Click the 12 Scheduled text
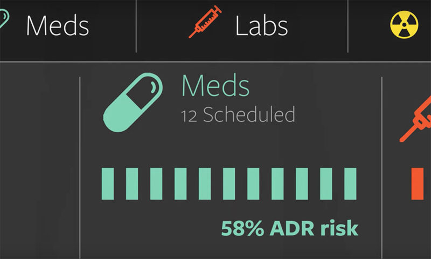The height and width of the screenshot is (259, 431). point(238,114)
